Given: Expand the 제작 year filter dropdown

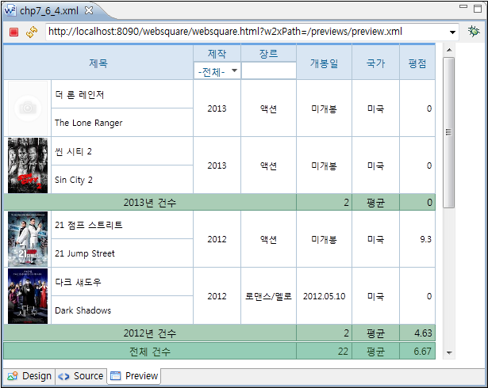Looking at the screenshot, I should point(234,71).
